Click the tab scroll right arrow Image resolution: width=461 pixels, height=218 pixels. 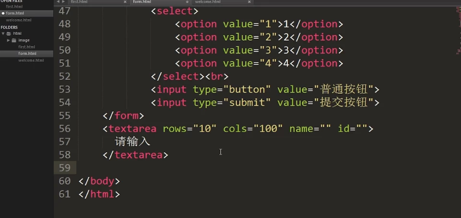tap(63, 2)
